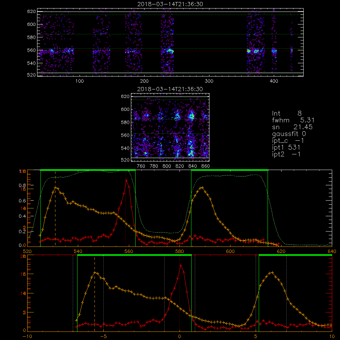Select the 'fwhm 5.31' readout text
This screenshot has height=340, width=340.
(293, 120)
